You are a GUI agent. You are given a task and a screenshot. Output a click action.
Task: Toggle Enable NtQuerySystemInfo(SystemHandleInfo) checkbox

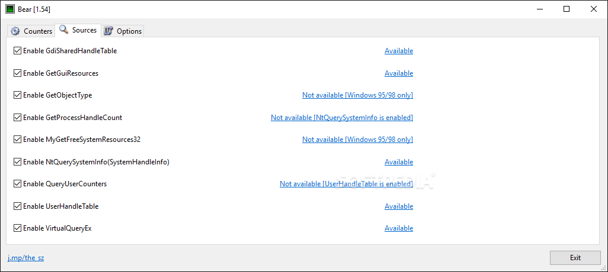[x=17, y=162]
